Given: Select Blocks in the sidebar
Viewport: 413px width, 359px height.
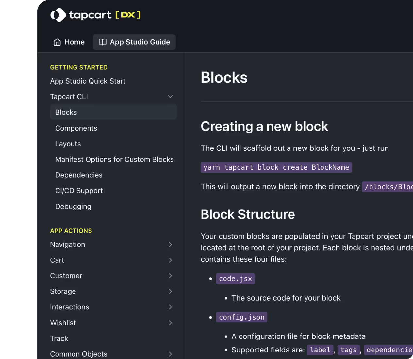Looking at the screenshot, I should (x=113, y=112).
